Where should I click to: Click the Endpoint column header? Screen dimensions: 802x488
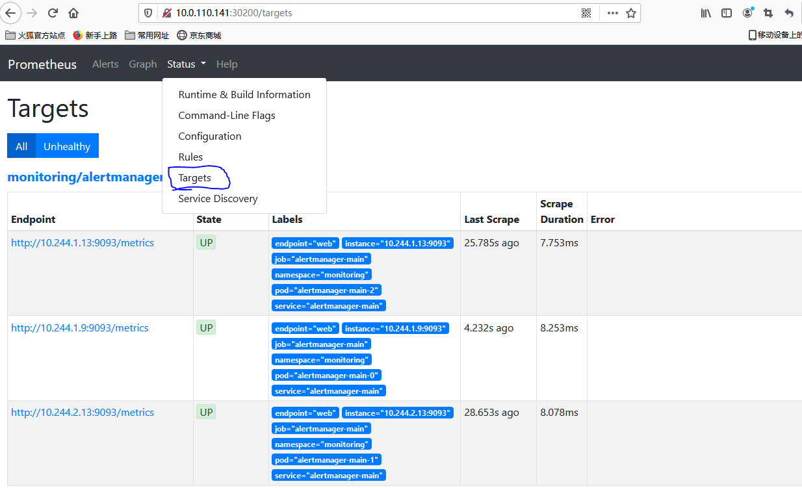(33, 220)
